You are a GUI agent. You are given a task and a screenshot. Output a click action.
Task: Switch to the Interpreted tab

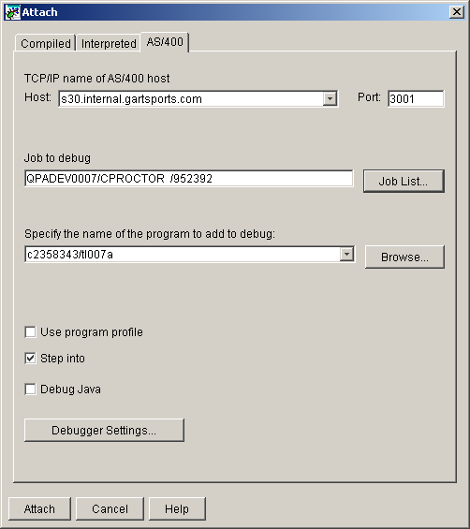click(109, 43)
